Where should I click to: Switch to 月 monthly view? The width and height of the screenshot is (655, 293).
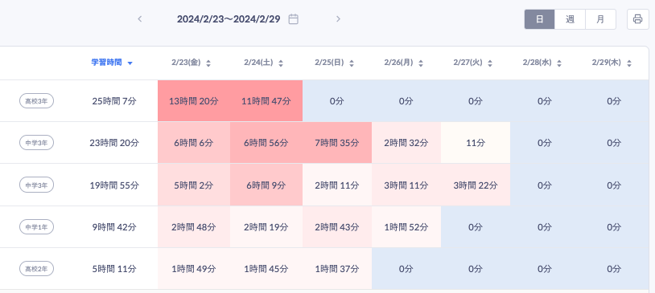[x=600, y=19]
